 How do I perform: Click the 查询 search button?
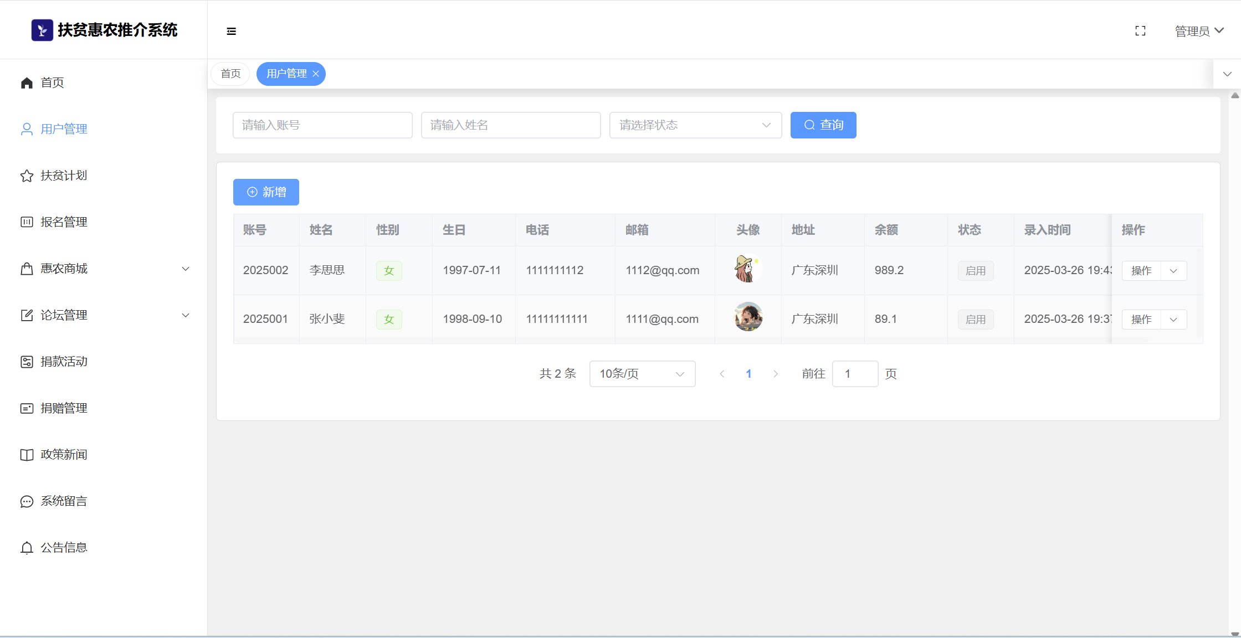(823, 125)
